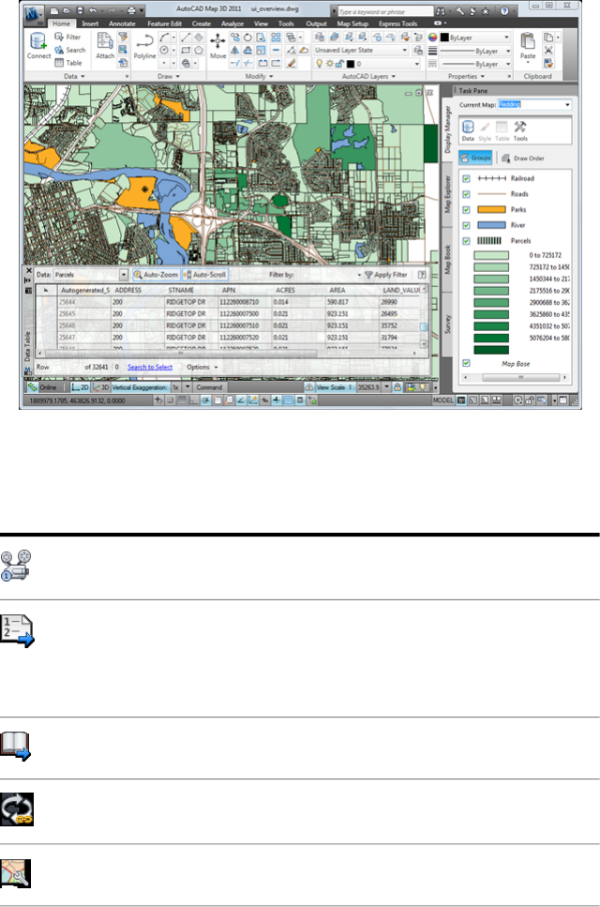Switch to 3D view mode
This screenshot has height=907, width=600.
pos(100,387)
